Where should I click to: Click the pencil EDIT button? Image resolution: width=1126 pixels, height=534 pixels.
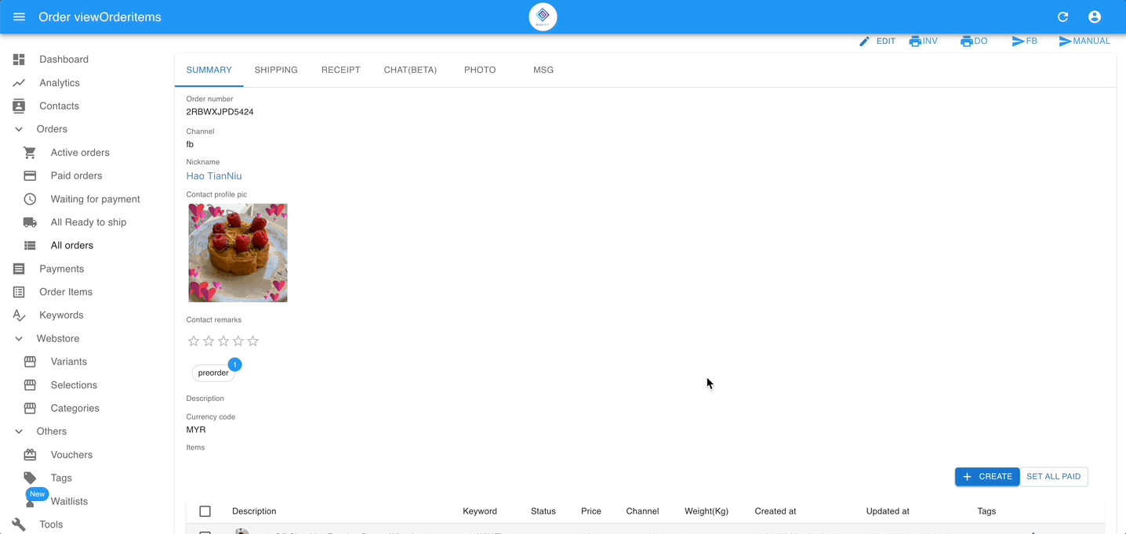[877, 41]
